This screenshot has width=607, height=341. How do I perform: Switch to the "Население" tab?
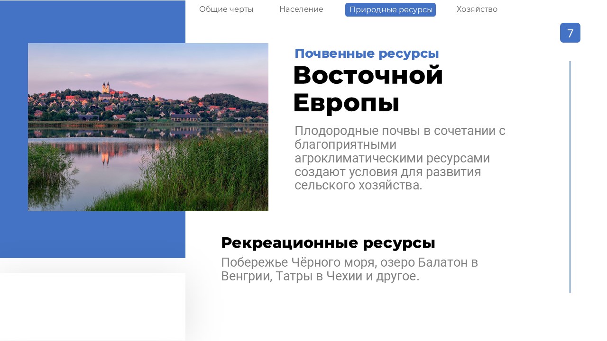[x=301, y=9]
